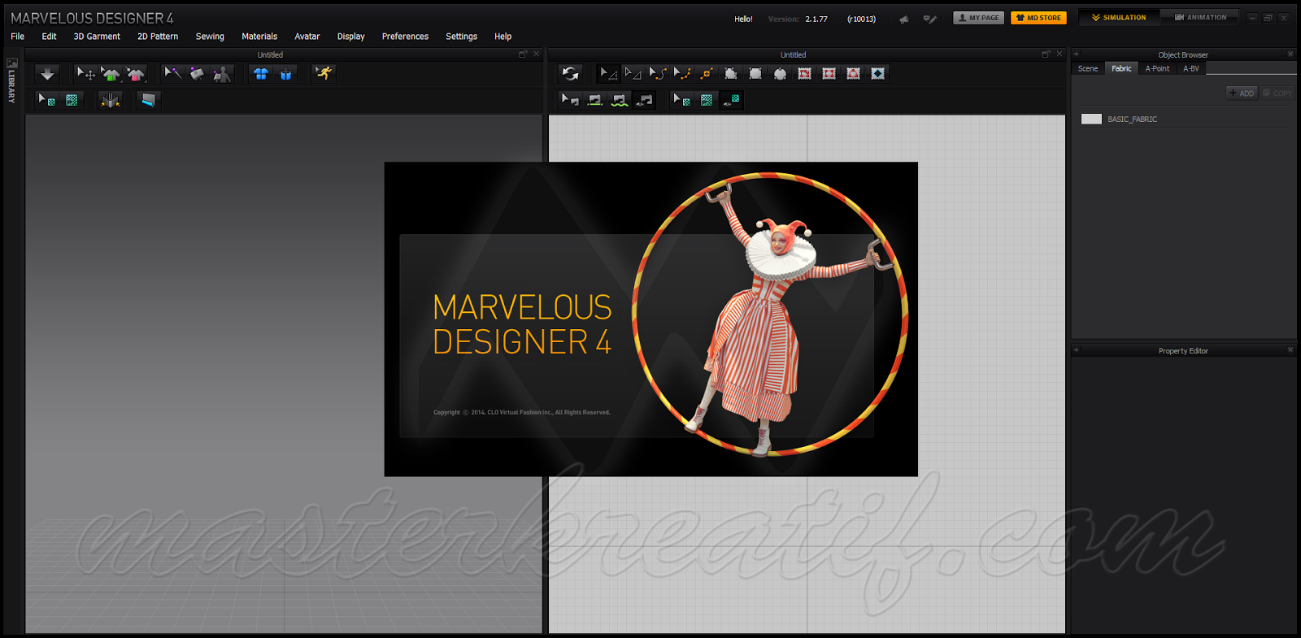
Task: Select Transform Pattern tool in 2D toolbar
Action: (x=608, y=74)
